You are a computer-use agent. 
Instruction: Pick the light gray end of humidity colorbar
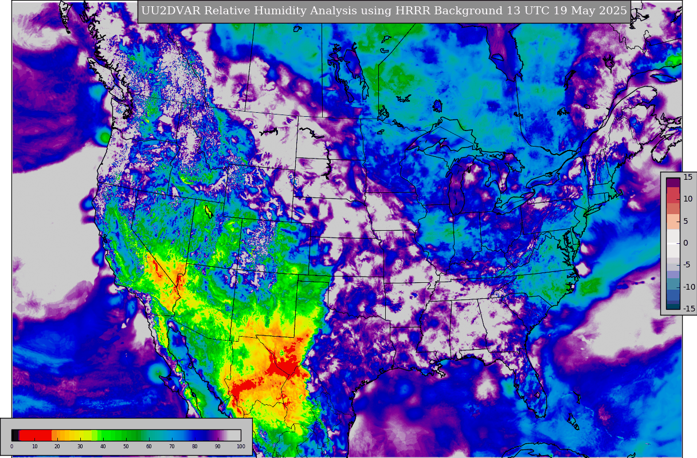235,435
